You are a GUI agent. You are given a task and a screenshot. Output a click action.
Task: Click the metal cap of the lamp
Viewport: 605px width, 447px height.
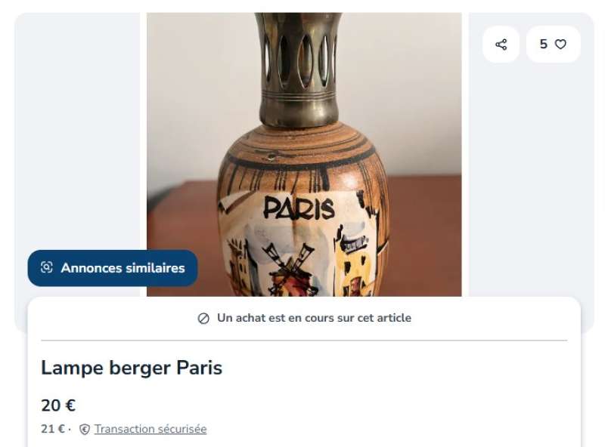299,69
